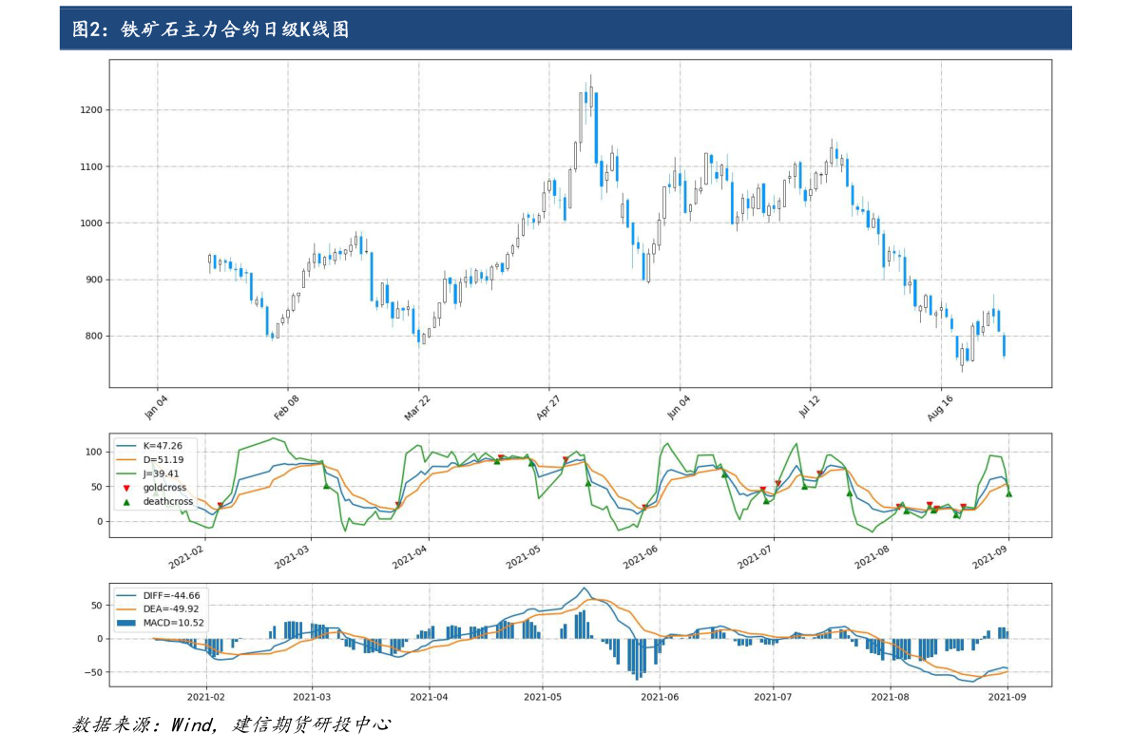Viewport: 1132px width, 753px height.
Task: Click the green deathcross legend triangle
Action: [x=126, y=502]
